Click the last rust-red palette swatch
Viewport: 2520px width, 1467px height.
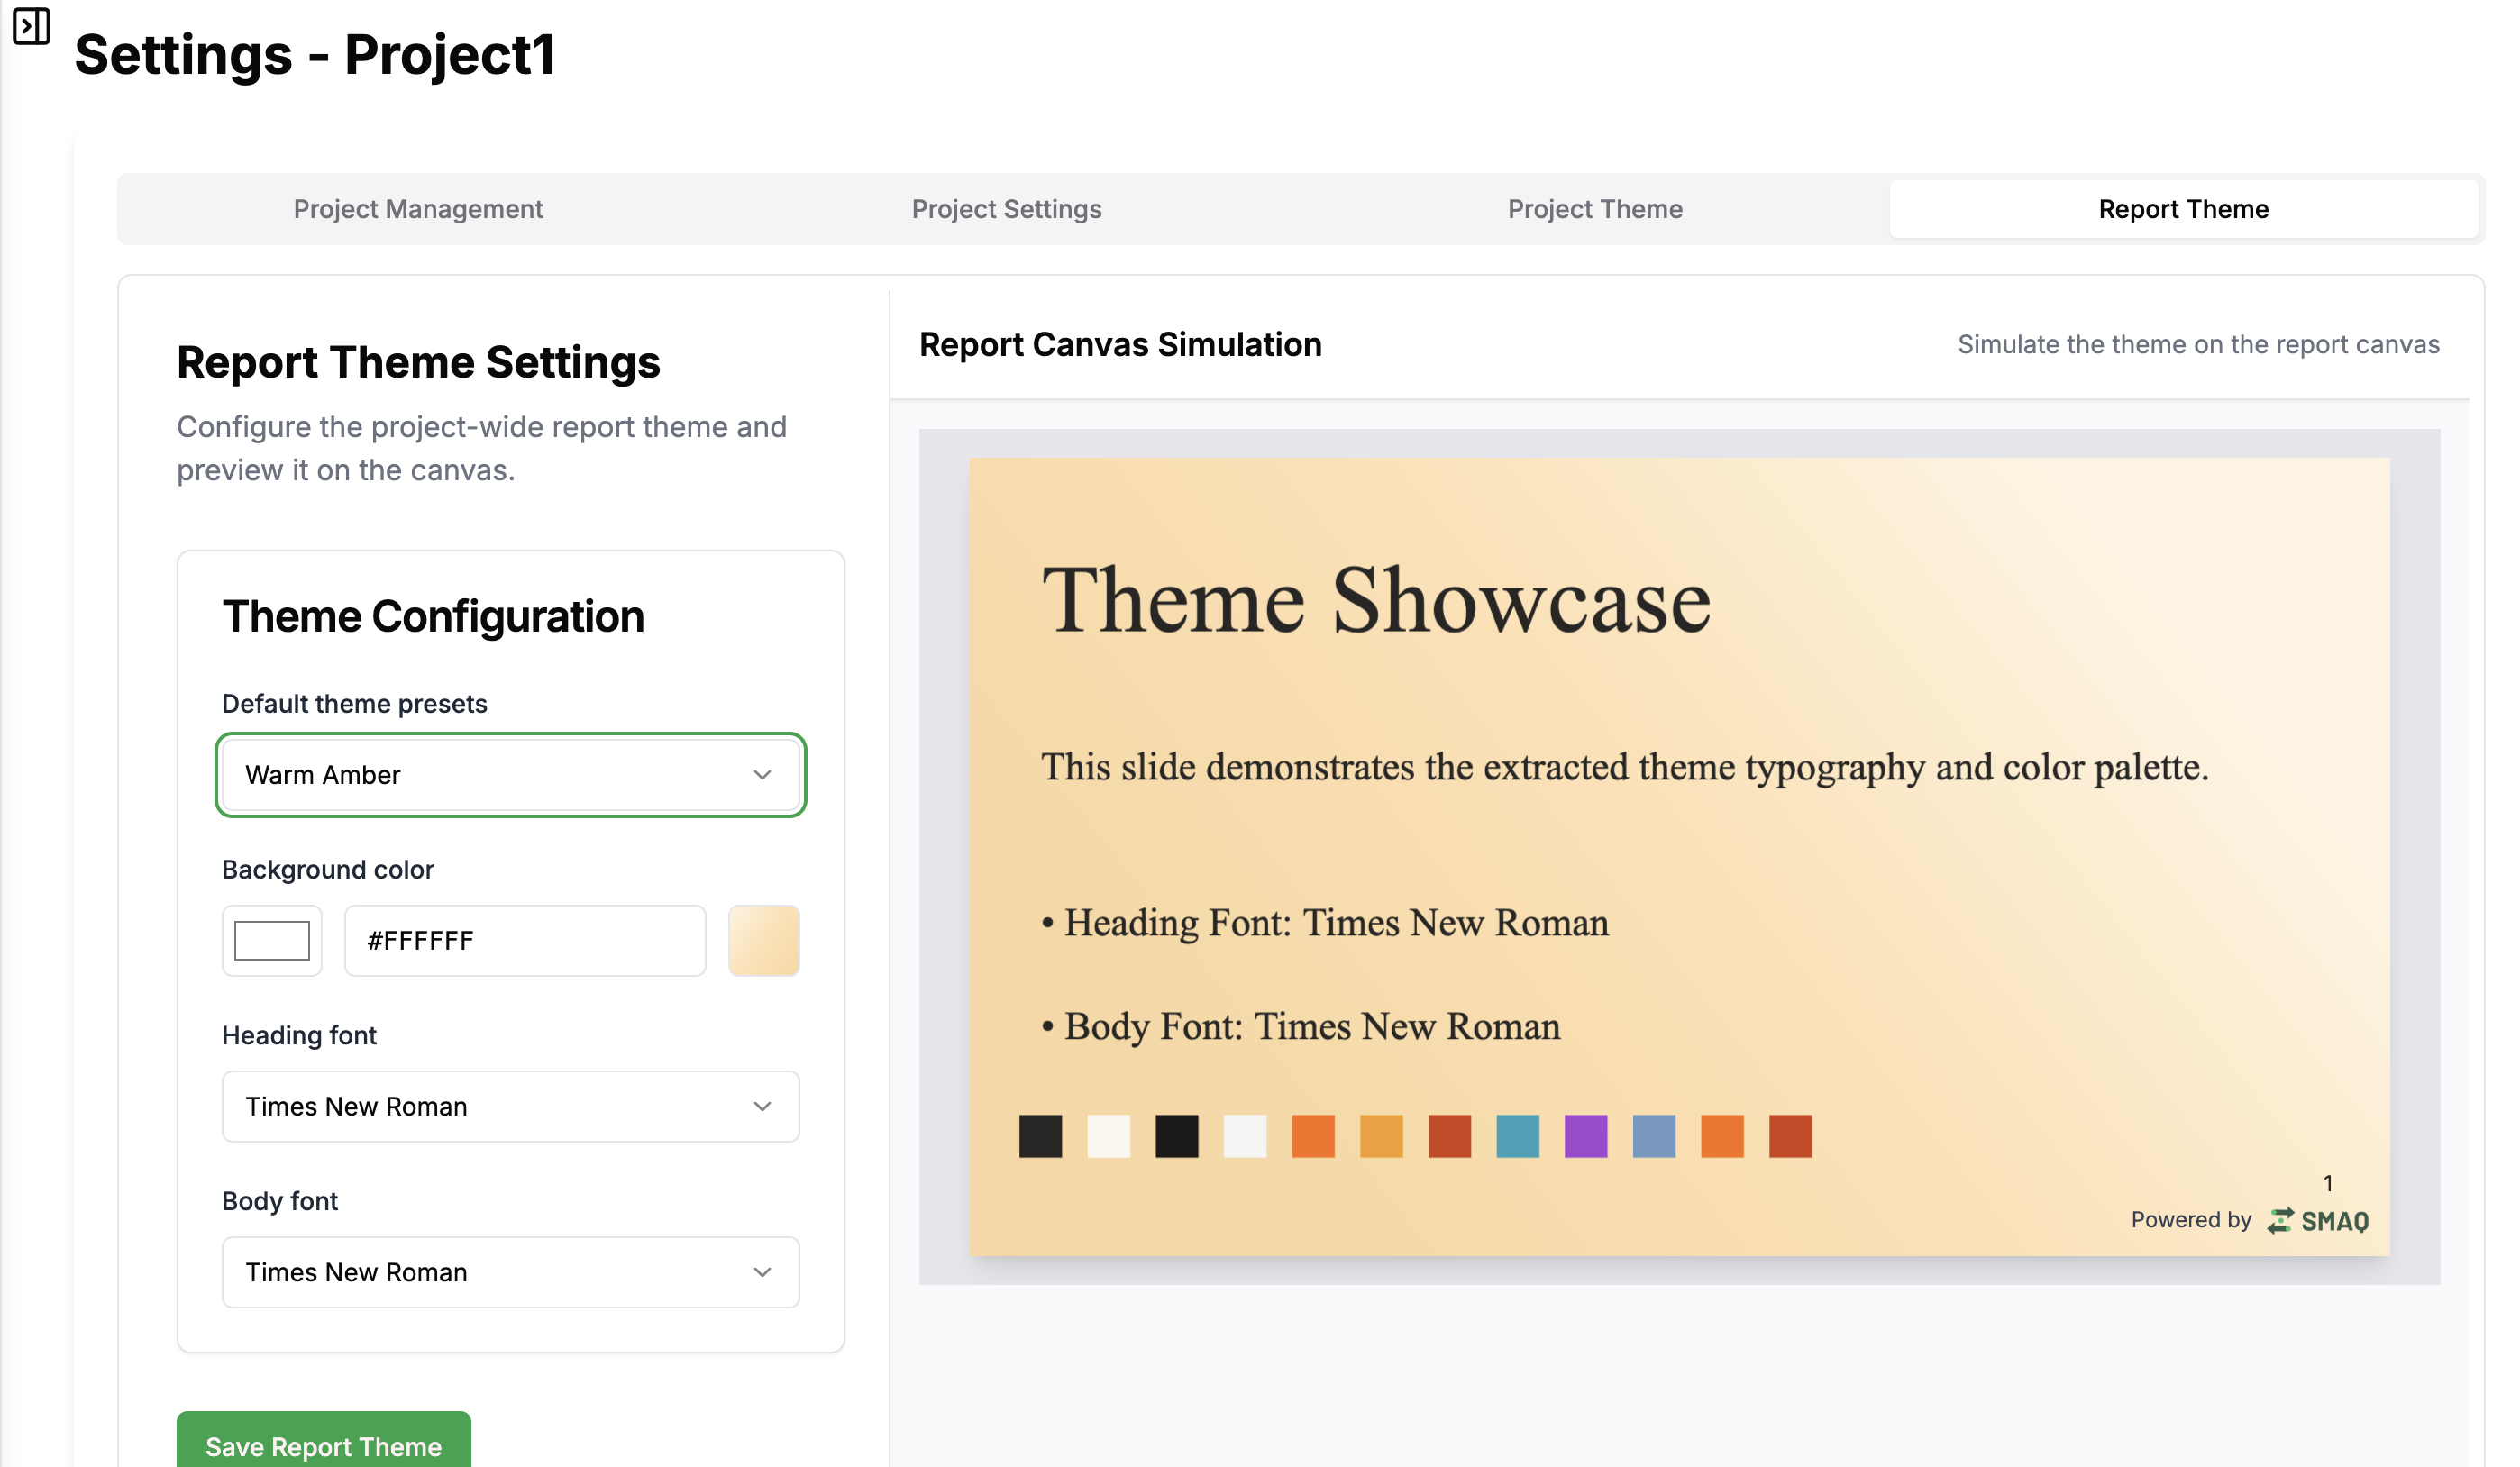point(1789,1136)
